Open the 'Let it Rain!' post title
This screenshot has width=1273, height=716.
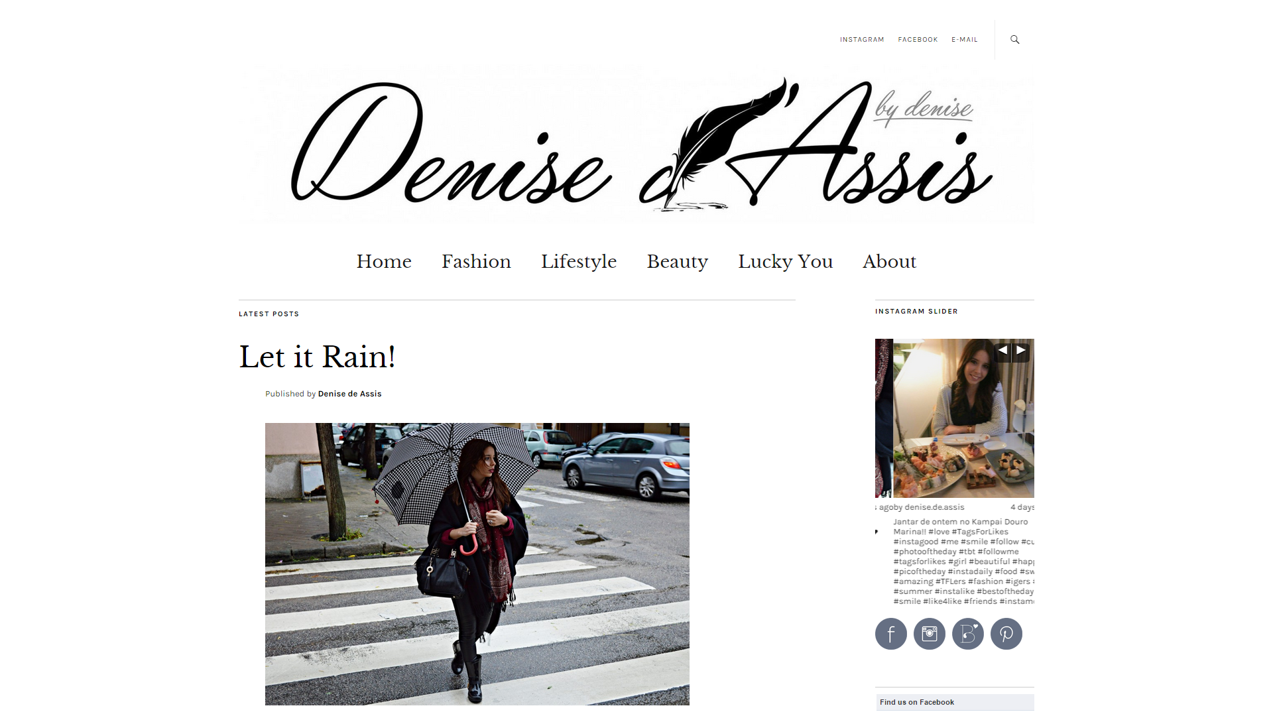[x=317, y=357]
